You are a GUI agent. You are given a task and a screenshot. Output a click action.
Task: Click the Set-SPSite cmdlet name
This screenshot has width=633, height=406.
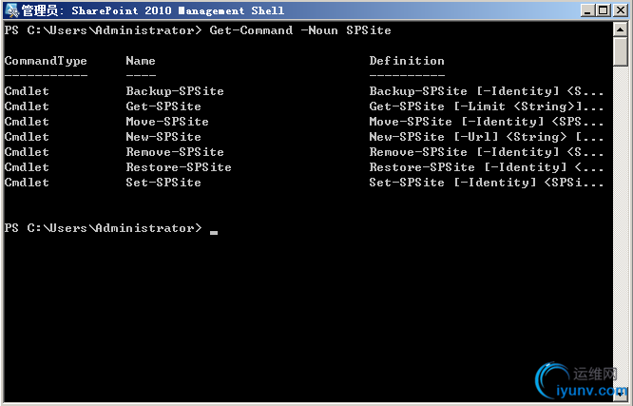(163, 183)
